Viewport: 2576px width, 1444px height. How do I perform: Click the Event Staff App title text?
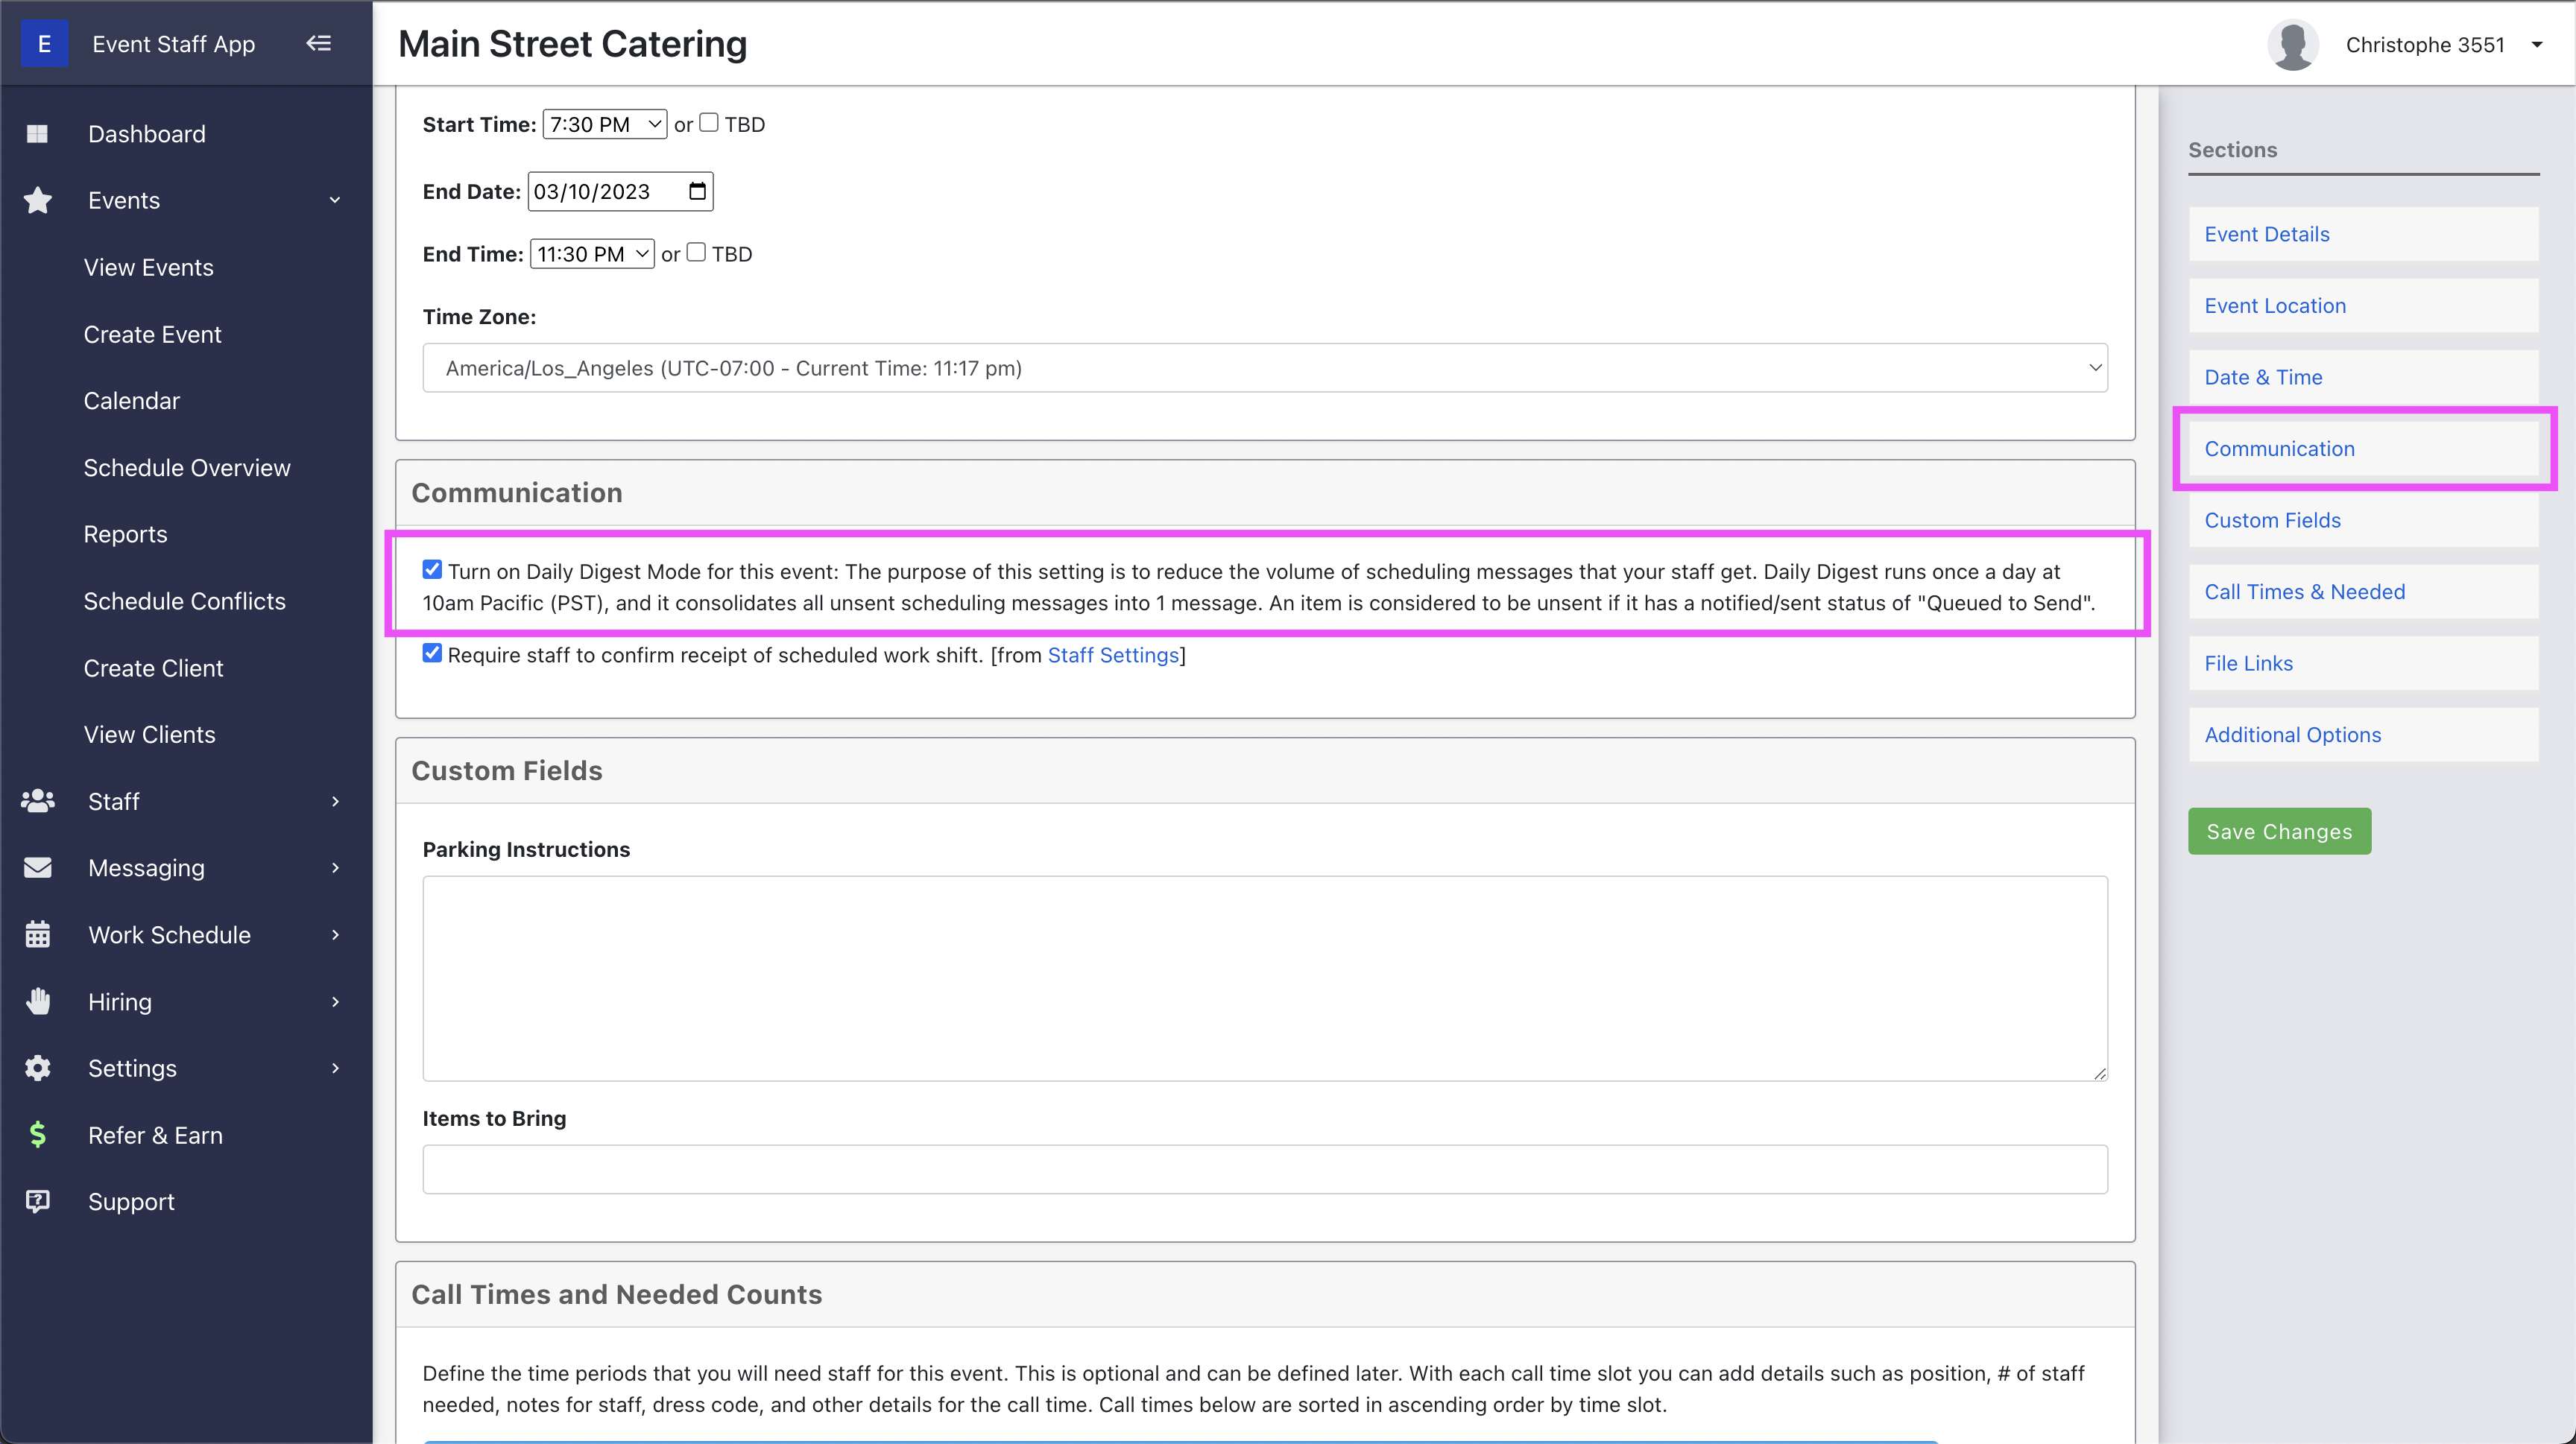174,44
